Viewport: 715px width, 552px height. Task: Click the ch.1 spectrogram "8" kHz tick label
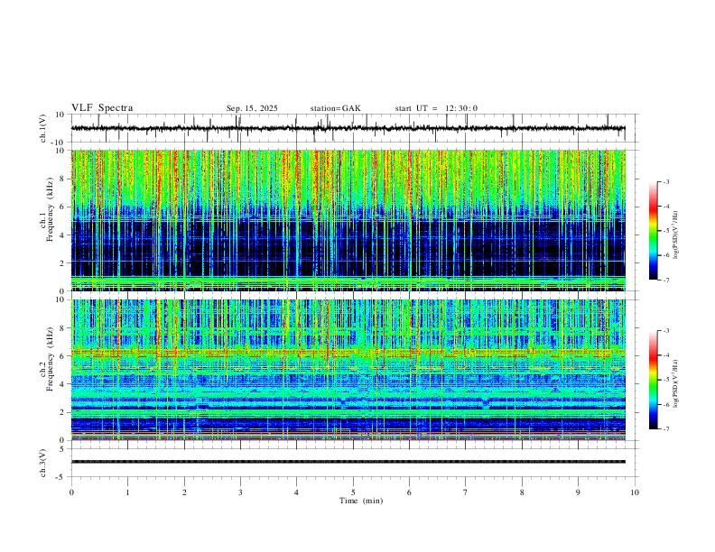(62, 179)
